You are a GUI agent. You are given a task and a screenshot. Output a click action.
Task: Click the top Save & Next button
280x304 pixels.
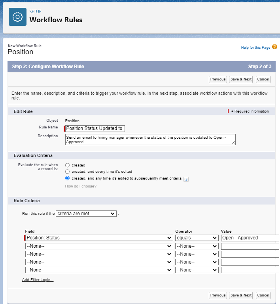point(241,79)
